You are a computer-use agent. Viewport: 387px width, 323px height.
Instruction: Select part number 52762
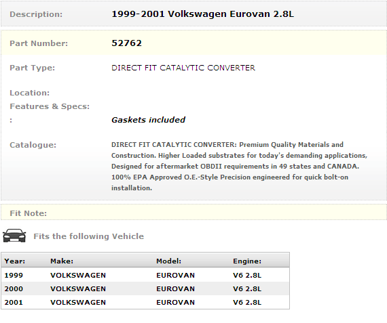[126, 43]
